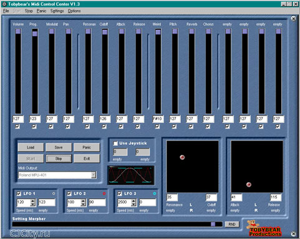Open the Midi Output dropdown
The height and width of the screenshot is (239, 300).
click(x=94, y=175)
